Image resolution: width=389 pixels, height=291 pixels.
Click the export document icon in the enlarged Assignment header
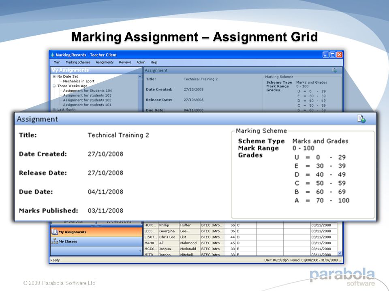[x=361, y=119]
